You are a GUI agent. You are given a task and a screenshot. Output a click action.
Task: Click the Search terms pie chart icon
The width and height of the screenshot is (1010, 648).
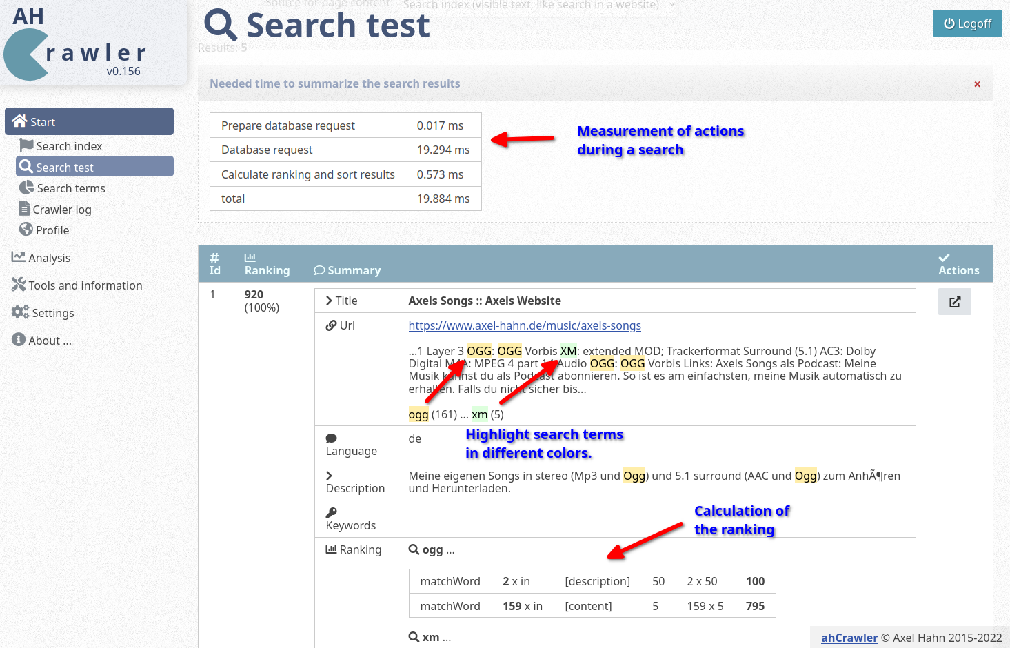[26, 188]
